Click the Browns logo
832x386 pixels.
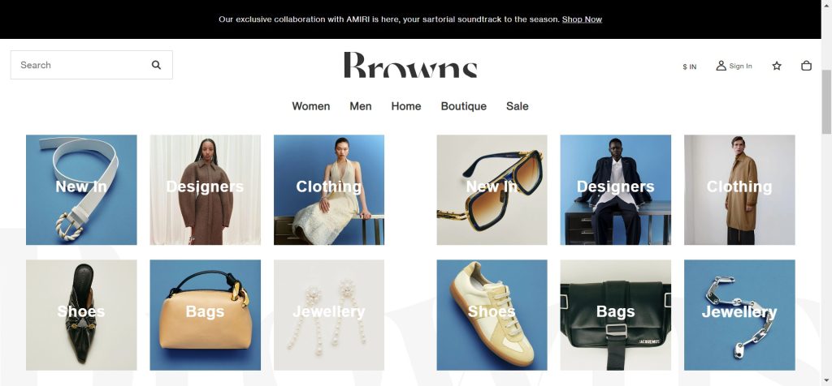(410, 65)
